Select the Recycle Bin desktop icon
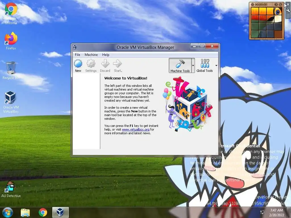This screenshot has height=218, width=291. (11, 71)
